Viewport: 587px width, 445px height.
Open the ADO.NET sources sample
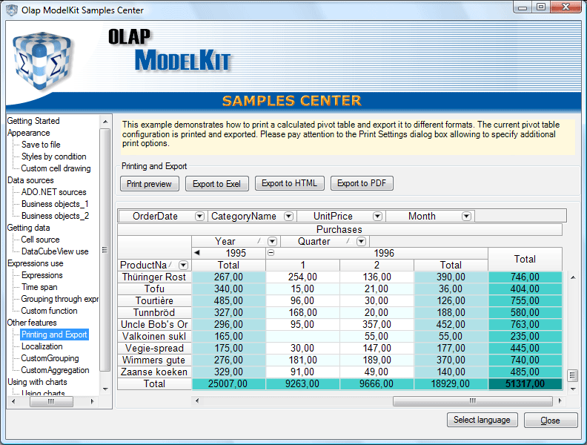[x=53, y=192]
